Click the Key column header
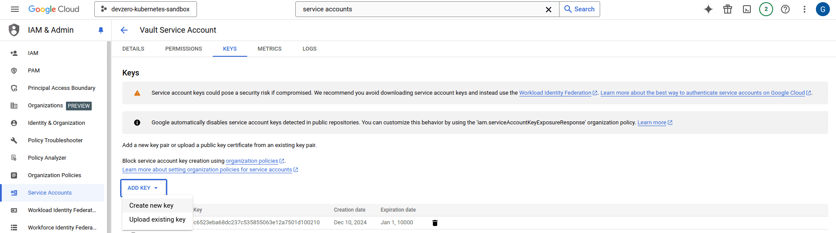The height and width of the screenshot is (233, 836). click(198, 210)
